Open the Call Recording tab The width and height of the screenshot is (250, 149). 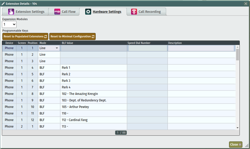(x=149, y=12)
